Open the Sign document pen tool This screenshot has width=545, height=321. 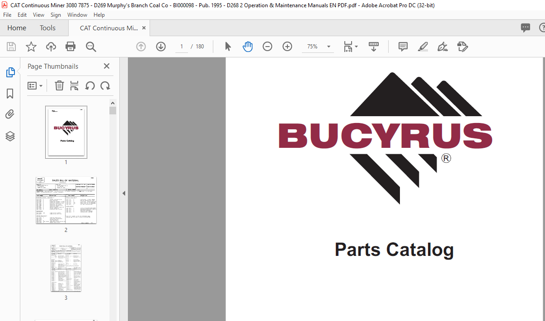coord(443,47)
